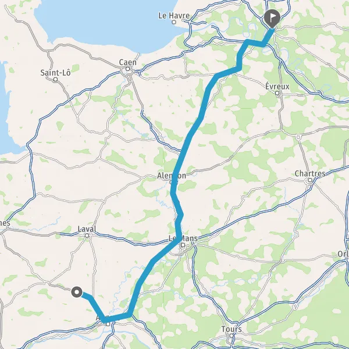Click the Laval map label

[87, 229]
